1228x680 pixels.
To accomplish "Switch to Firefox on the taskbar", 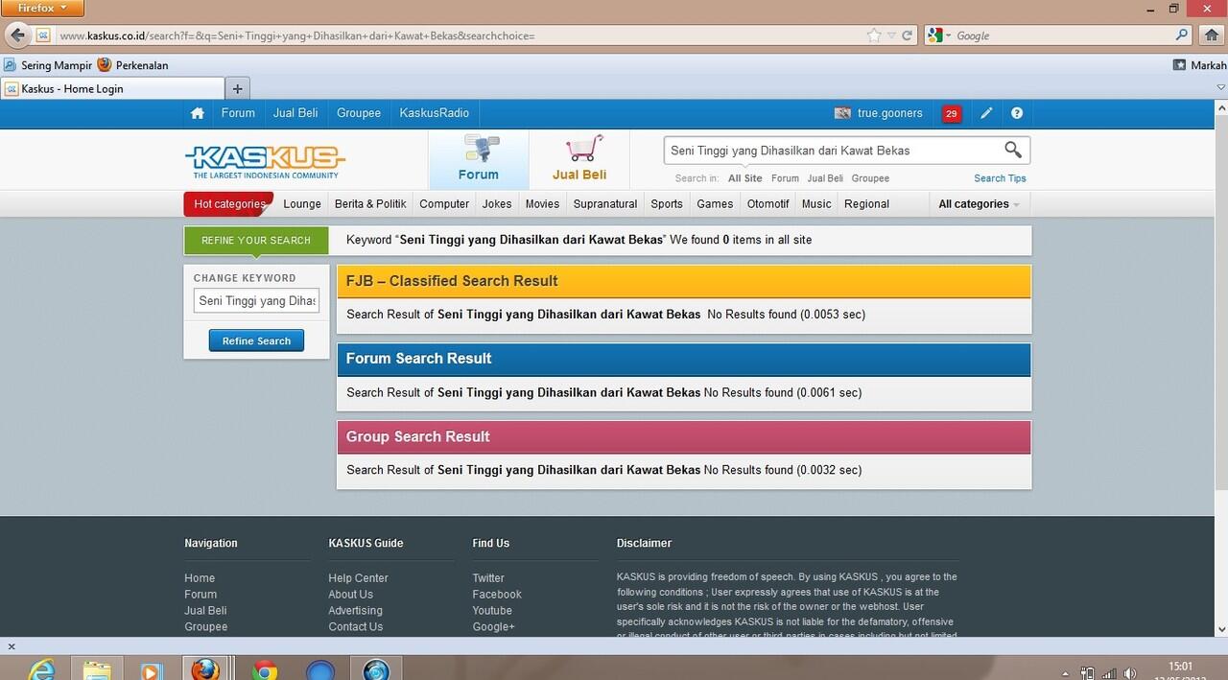I will pyautogui.click(x=206, y=668).
